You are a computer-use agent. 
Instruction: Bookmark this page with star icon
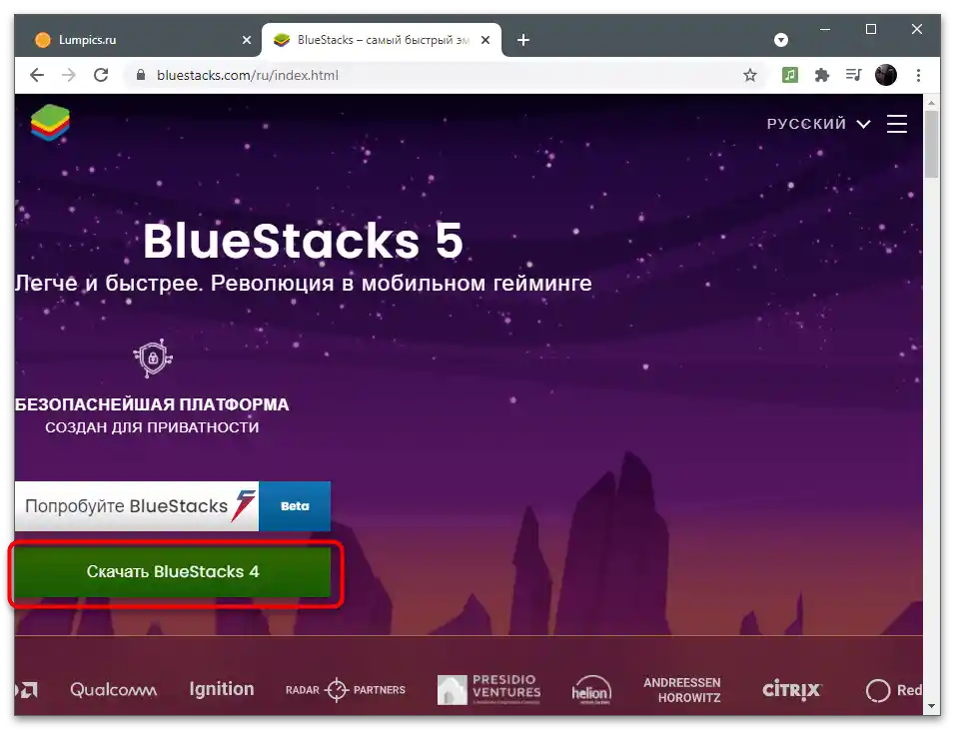750,75
